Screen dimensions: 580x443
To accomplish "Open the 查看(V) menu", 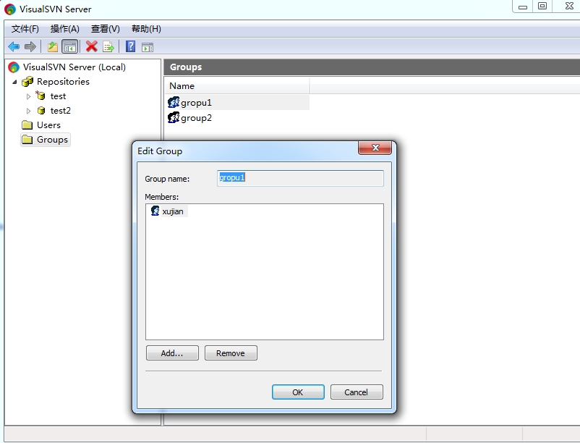I will click(x=106, y=29).
